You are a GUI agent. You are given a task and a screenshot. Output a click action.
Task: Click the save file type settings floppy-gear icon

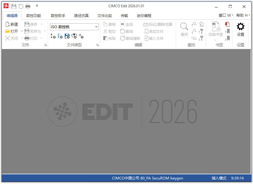click(67, 36)
